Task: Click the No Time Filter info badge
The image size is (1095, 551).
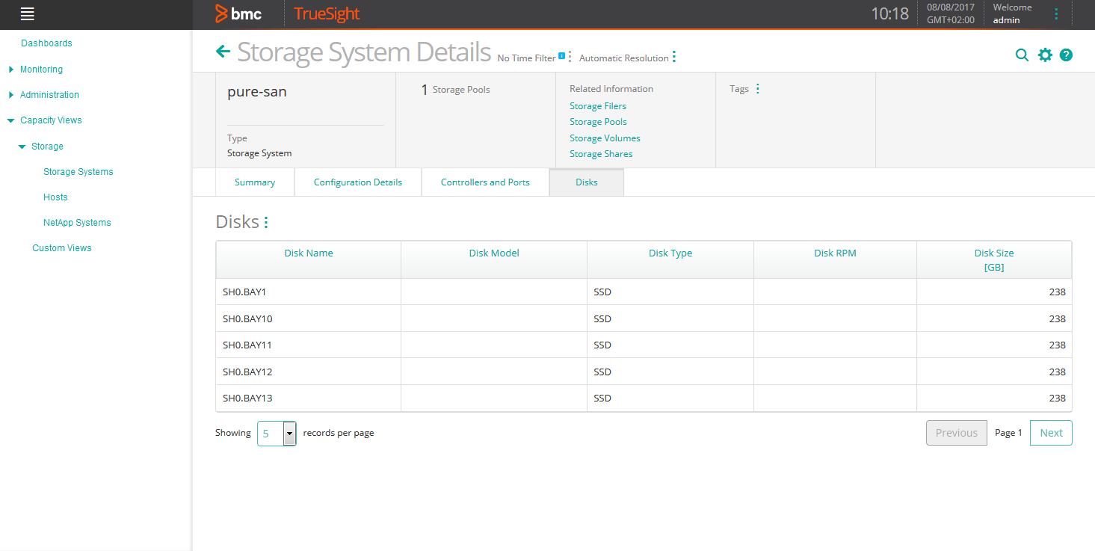Action: click(x=561, y=55)
